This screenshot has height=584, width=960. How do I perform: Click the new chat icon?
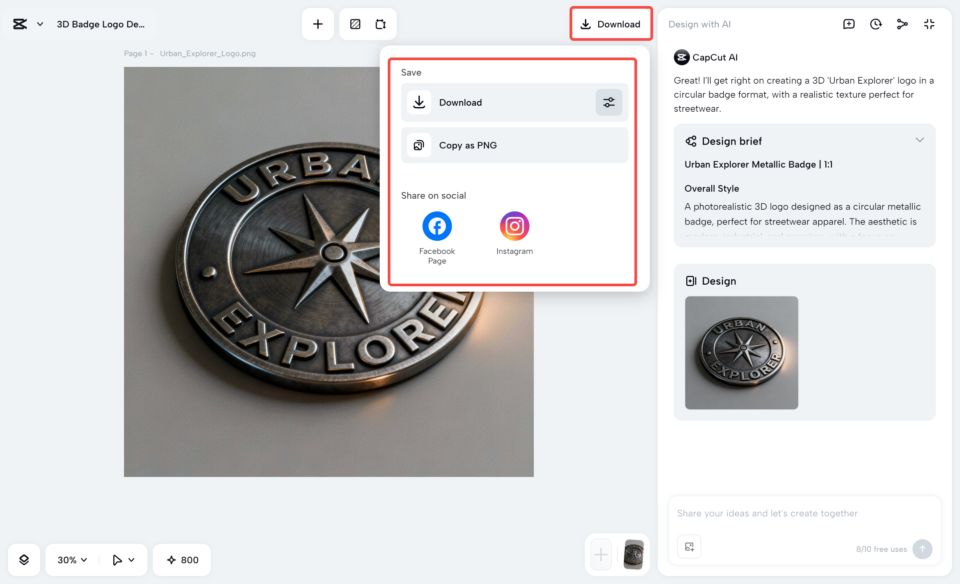pyautogui.click(x=849, y=24)
